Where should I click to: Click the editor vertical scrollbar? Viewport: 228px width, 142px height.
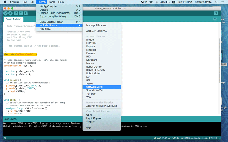click(x=219, y=61)
